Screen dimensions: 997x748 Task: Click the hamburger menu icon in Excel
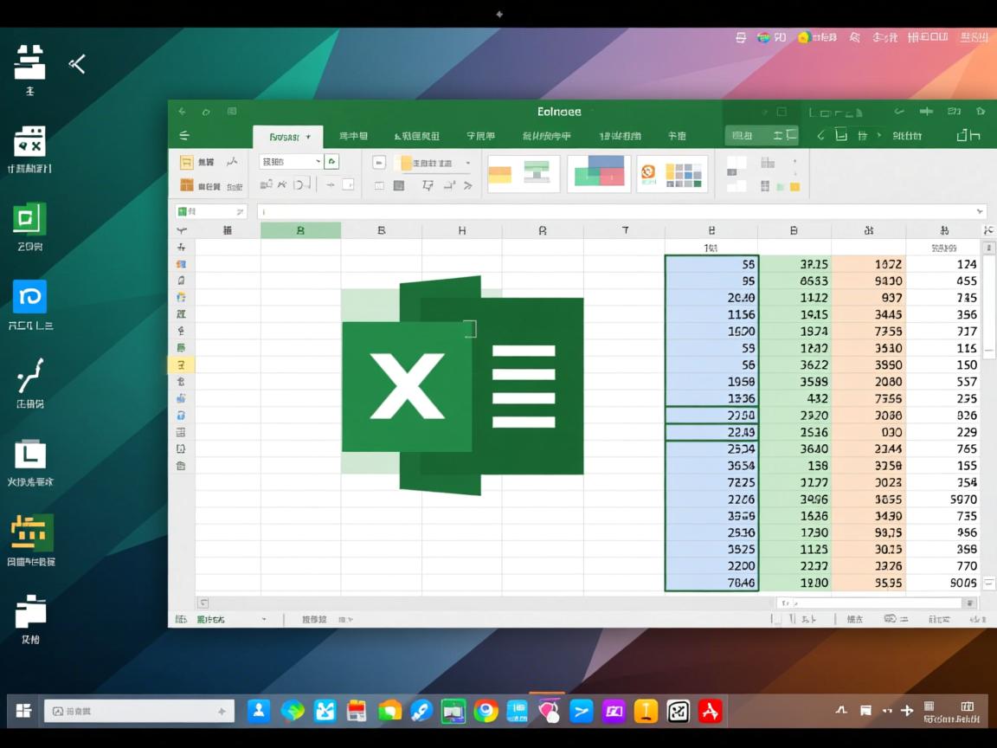coord(183,136)
